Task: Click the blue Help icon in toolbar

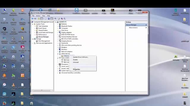Action: tap(49, 19)
